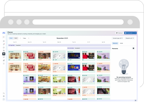The width and height of the screenshot is (144, 104).
Task: Open the Insights bar chart icon
Action: (4, 60)
